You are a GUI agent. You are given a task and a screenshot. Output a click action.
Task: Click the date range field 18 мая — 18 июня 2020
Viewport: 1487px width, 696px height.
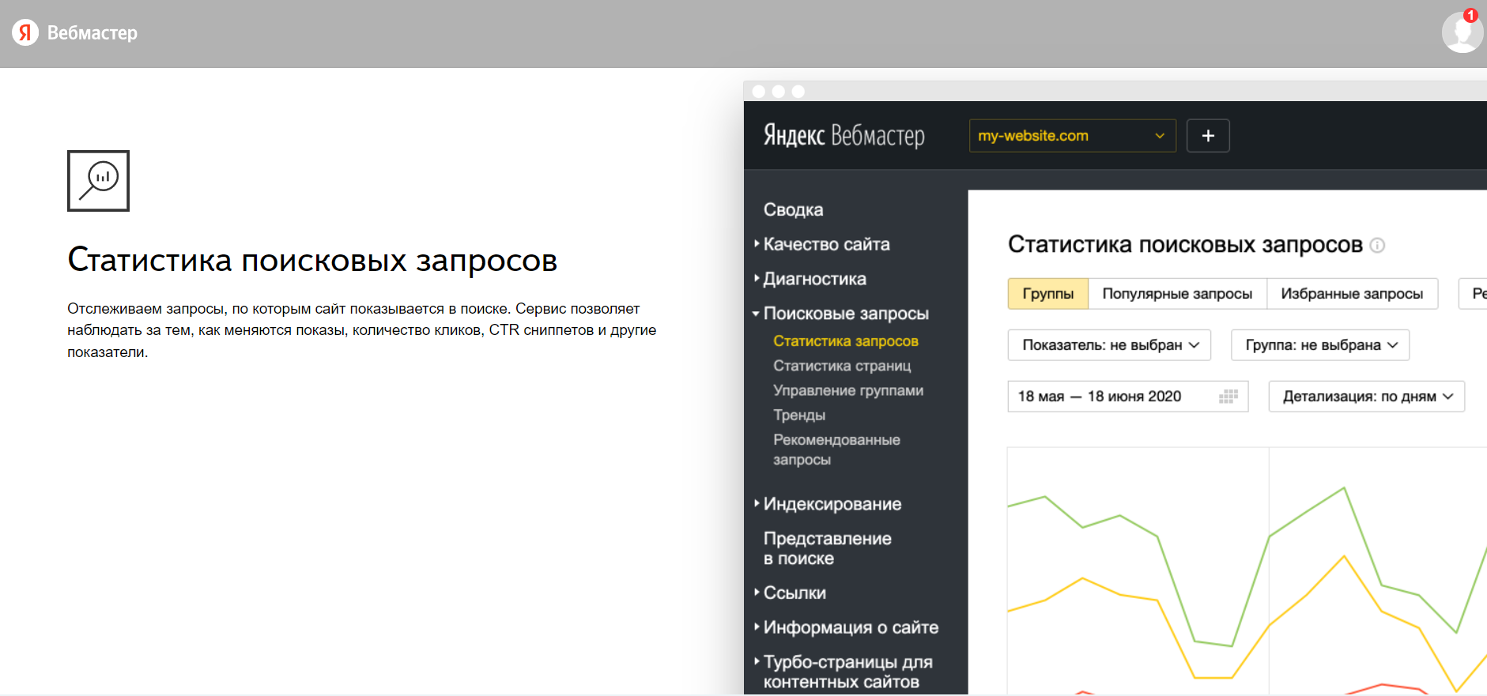pyautogui.click(x=1128, y=397)
